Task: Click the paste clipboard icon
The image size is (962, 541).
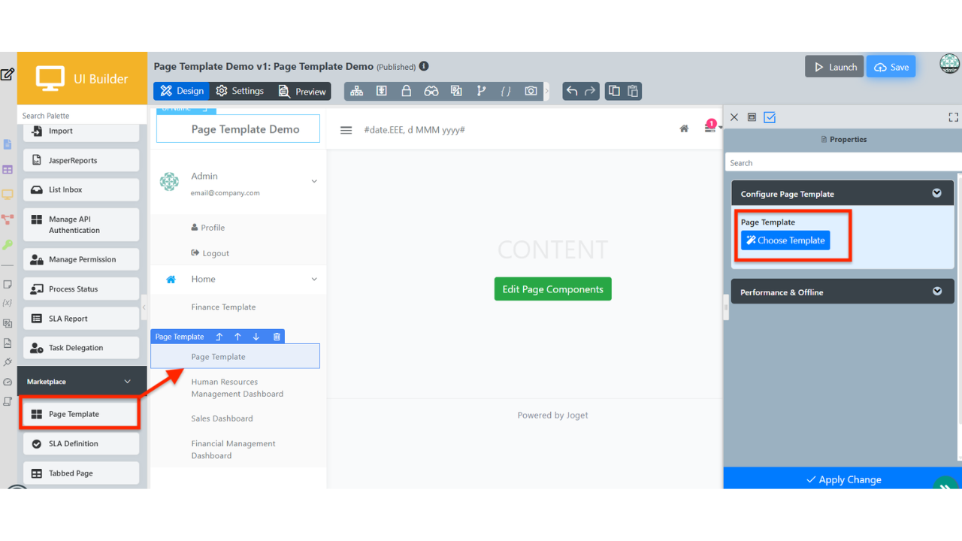Action: (x=633, y=91)
